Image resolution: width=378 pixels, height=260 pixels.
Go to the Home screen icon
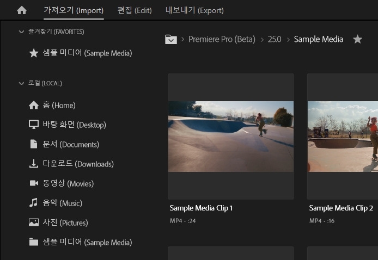click(22, 10)
